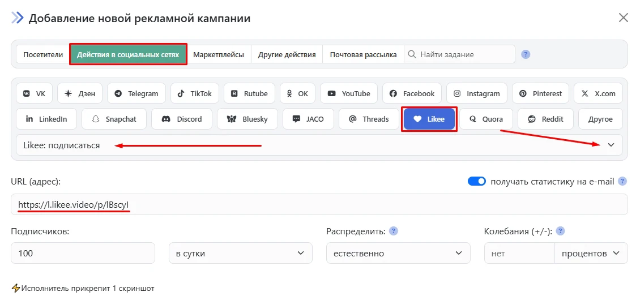Image resolution: width=636 pixels, height=296 pixels.
Task: Select the Telegram social network button
Action: pyautogui.click(x=136, y=93)
